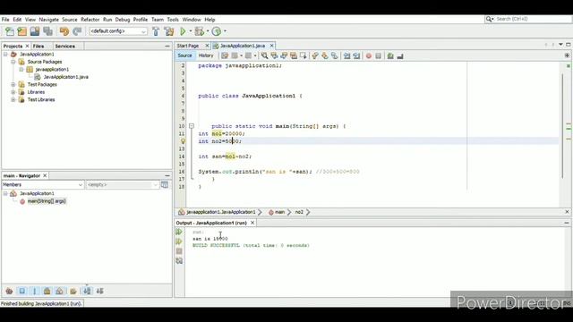Screen dimensions: 573x322
Task: Open the Tools menu
Action: pos(173,20)
